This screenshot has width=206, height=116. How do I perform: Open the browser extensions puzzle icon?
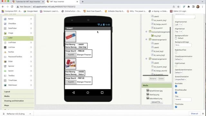tap(189, 7)
